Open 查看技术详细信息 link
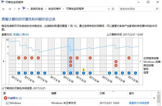 139,103
